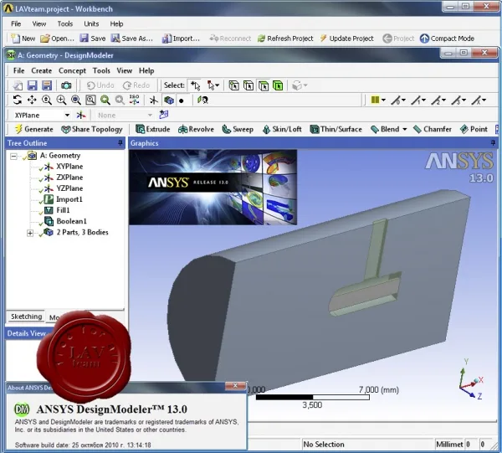Toggle the Tree Outline pin
Image resolution: width=502 pixels, height=453 pixels.
pyautogui.click(x=120, y=143)
